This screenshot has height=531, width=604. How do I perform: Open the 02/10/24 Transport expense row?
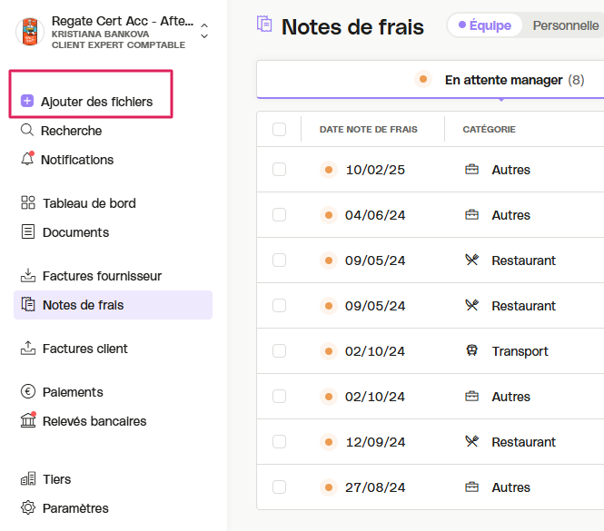(430, 351)
